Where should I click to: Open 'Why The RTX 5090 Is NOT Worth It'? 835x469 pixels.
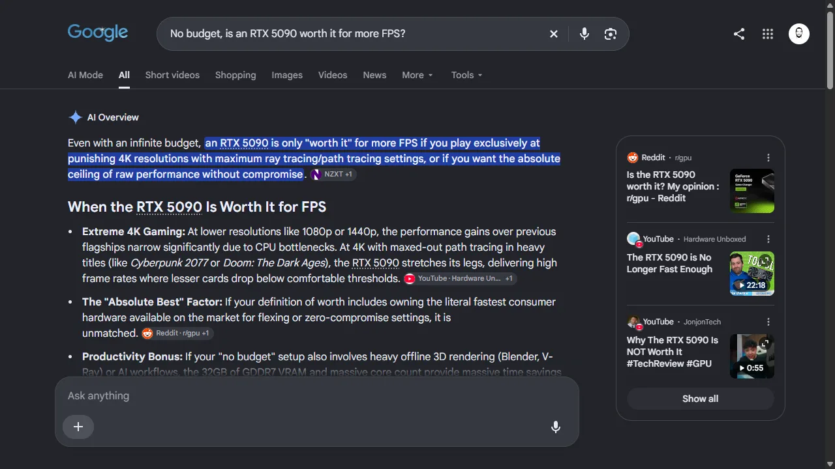673,352
